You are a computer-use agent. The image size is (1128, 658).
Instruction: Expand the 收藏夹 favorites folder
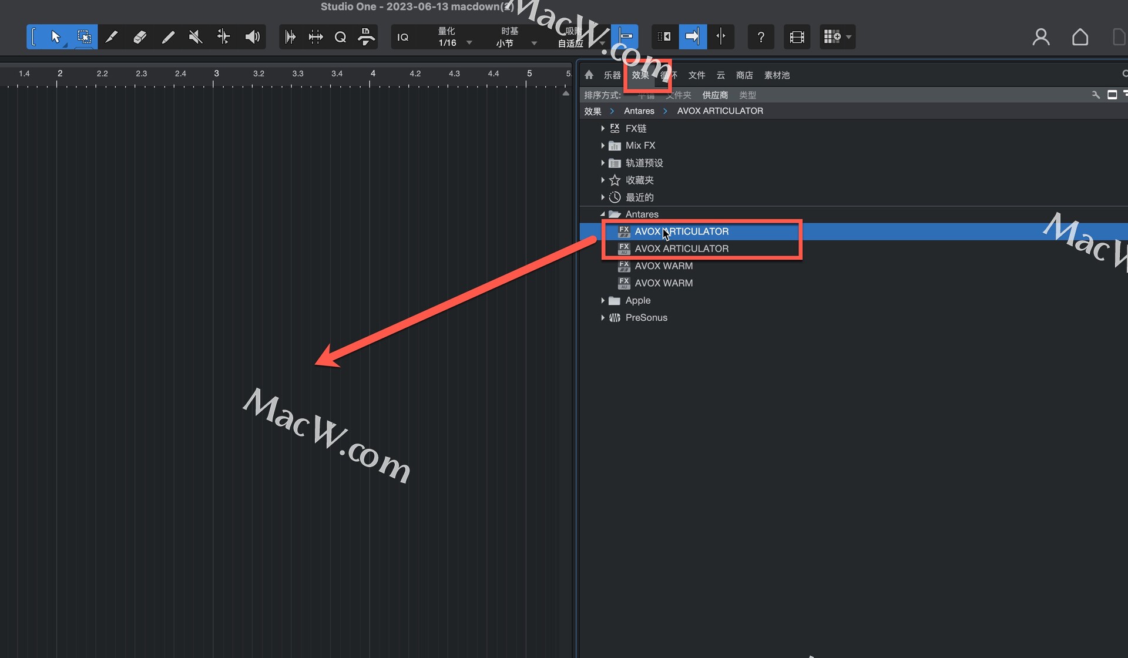[603, 180]
